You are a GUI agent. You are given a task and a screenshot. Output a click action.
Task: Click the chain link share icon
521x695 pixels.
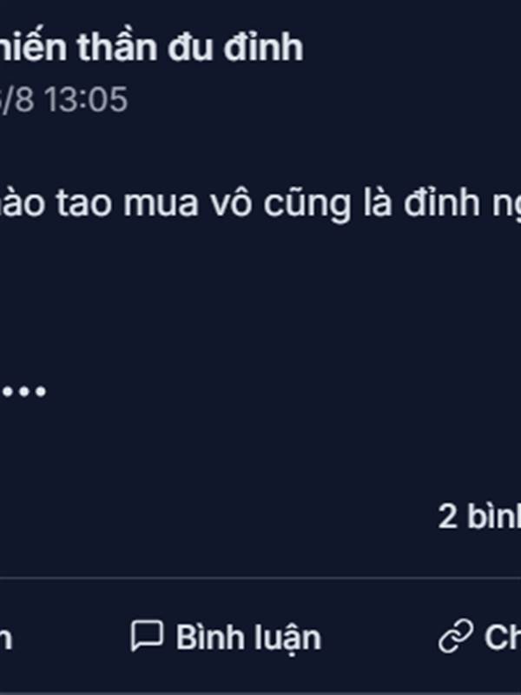pyautogui.click(x=456, y=636)
